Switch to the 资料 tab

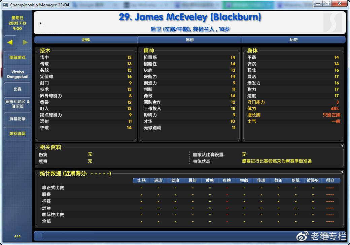pos(86,40)
